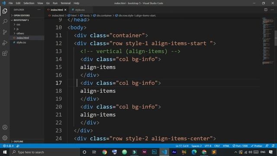Open the View menu
This screenshot has height=156, width=277.
pos(40,3)
